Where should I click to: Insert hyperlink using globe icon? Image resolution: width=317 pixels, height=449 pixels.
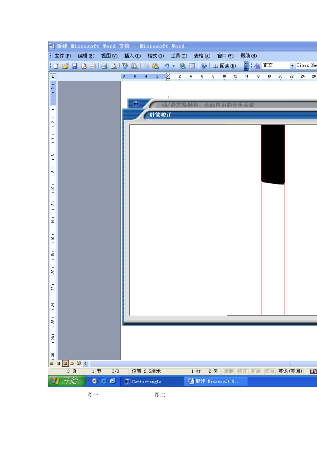coord(183,66)
